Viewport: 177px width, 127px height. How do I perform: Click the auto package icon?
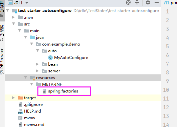click(44, 51)
